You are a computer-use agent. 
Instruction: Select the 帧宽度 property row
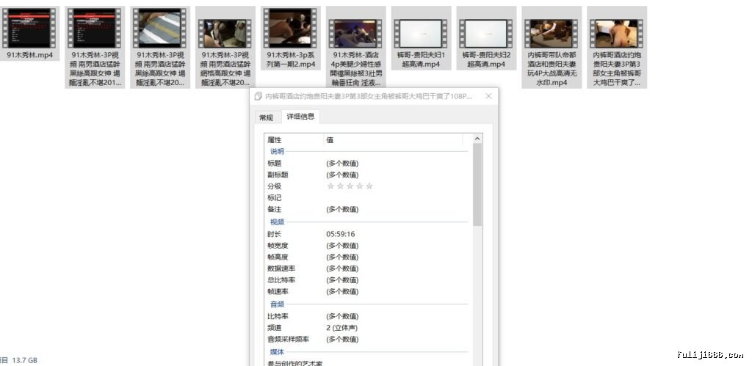pyautogui.click(x=367, y=246)
